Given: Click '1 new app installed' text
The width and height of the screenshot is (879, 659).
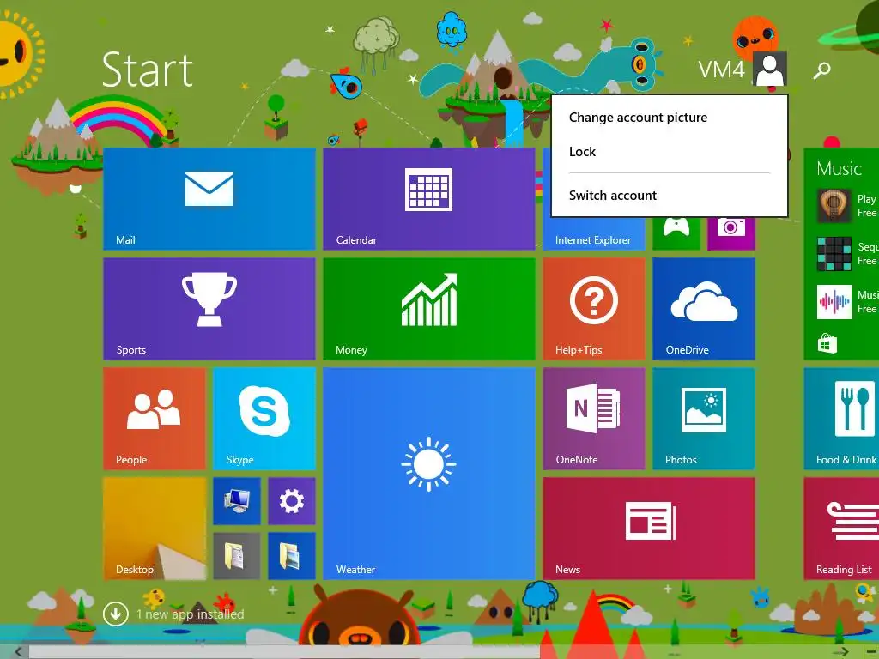Looking at the screenshot, I should tap(190, 614).
